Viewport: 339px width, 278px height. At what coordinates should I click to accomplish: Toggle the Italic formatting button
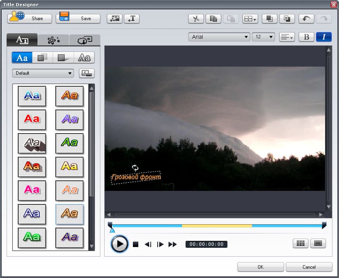point(324,37)
